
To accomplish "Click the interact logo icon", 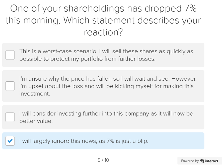I will [202, 161].
